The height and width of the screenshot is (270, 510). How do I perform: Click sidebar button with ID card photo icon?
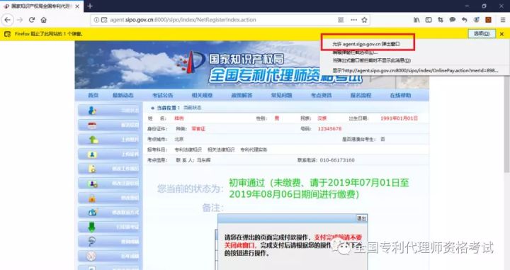click(x=108, y=154)
